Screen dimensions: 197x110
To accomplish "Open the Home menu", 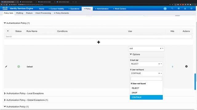I will (42, 9).
